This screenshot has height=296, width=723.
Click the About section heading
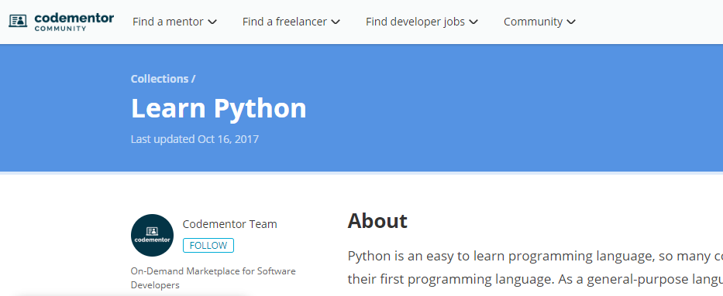pyautogui.click(x=377, y=221)
